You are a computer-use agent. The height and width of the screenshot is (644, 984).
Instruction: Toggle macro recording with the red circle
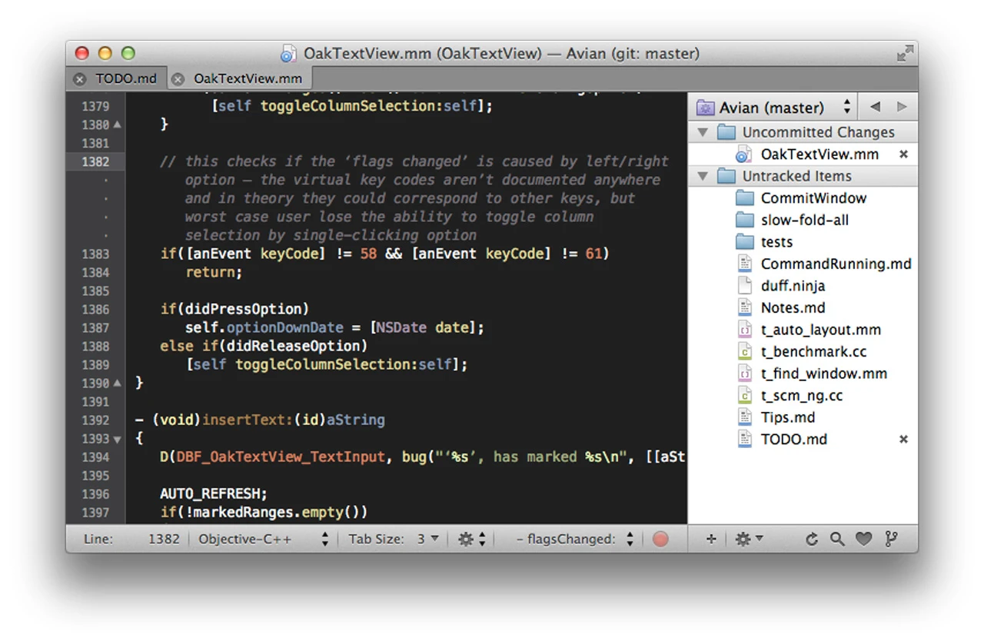coord(660,539)
